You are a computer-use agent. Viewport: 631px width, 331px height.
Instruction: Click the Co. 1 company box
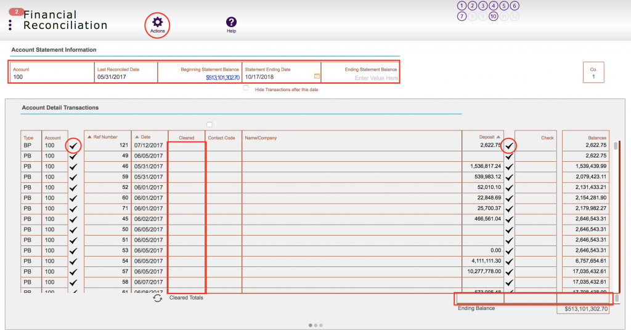pyautogui.click(x=593, y=73)
